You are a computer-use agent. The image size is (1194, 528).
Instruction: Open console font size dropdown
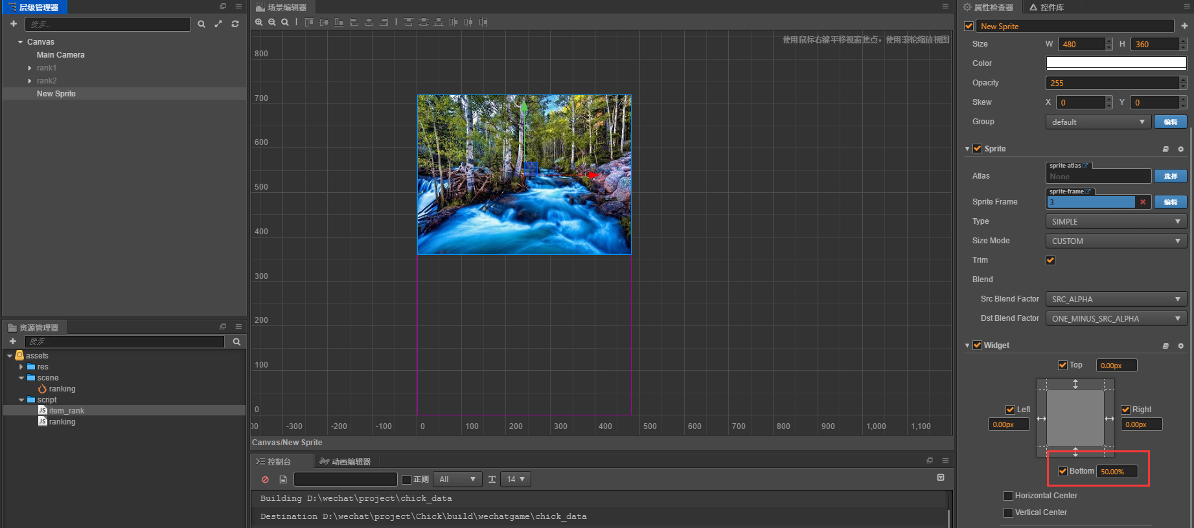click(x=516, y=479)
